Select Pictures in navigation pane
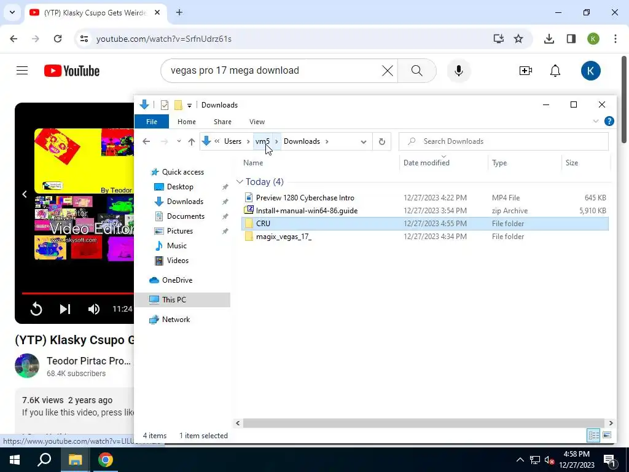Viewport: 629px width, 472px height. coord(180,231)
